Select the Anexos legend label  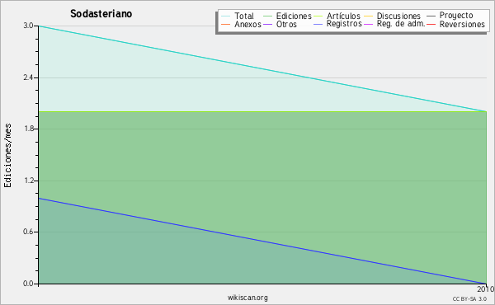click(247, 24)
